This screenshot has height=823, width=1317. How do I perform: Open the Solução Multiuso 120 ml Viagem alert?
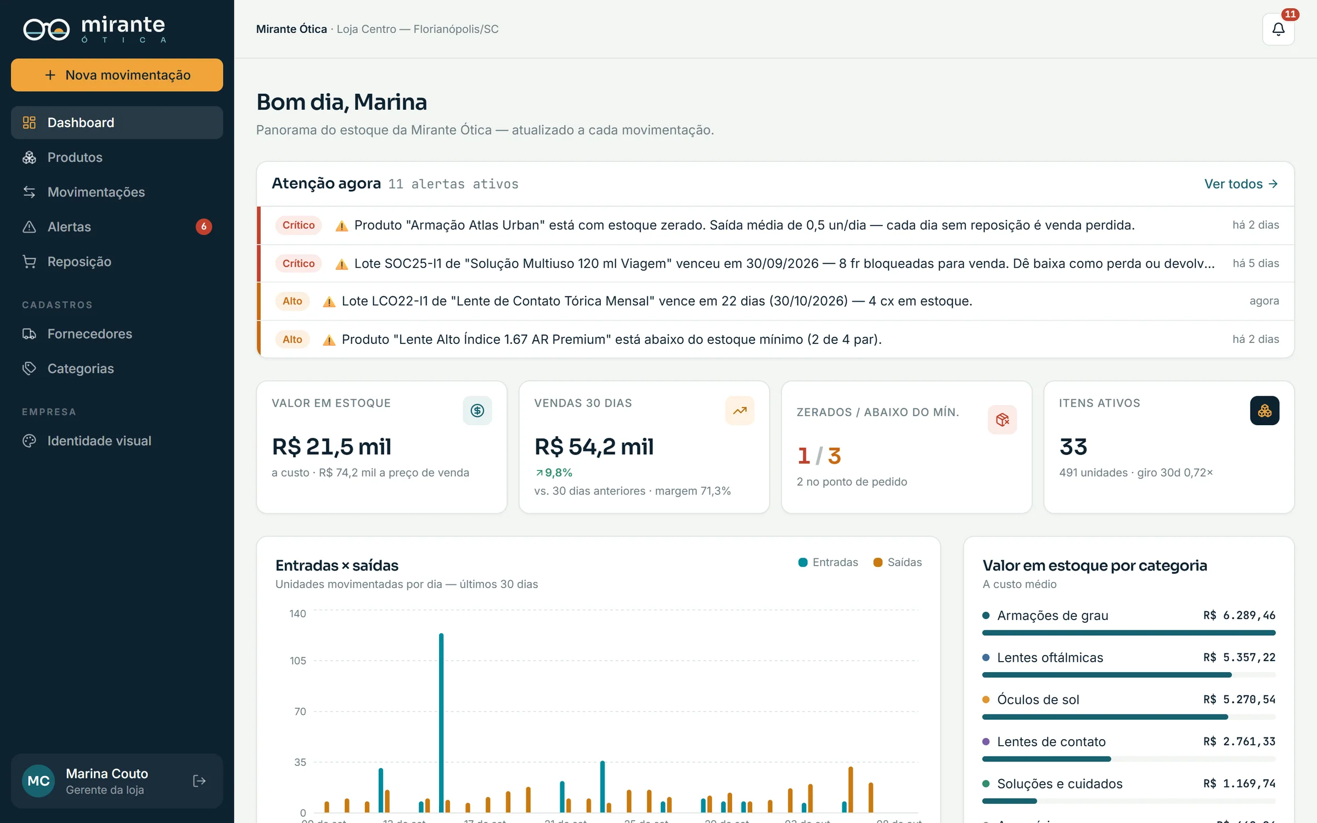coord(775,263)
